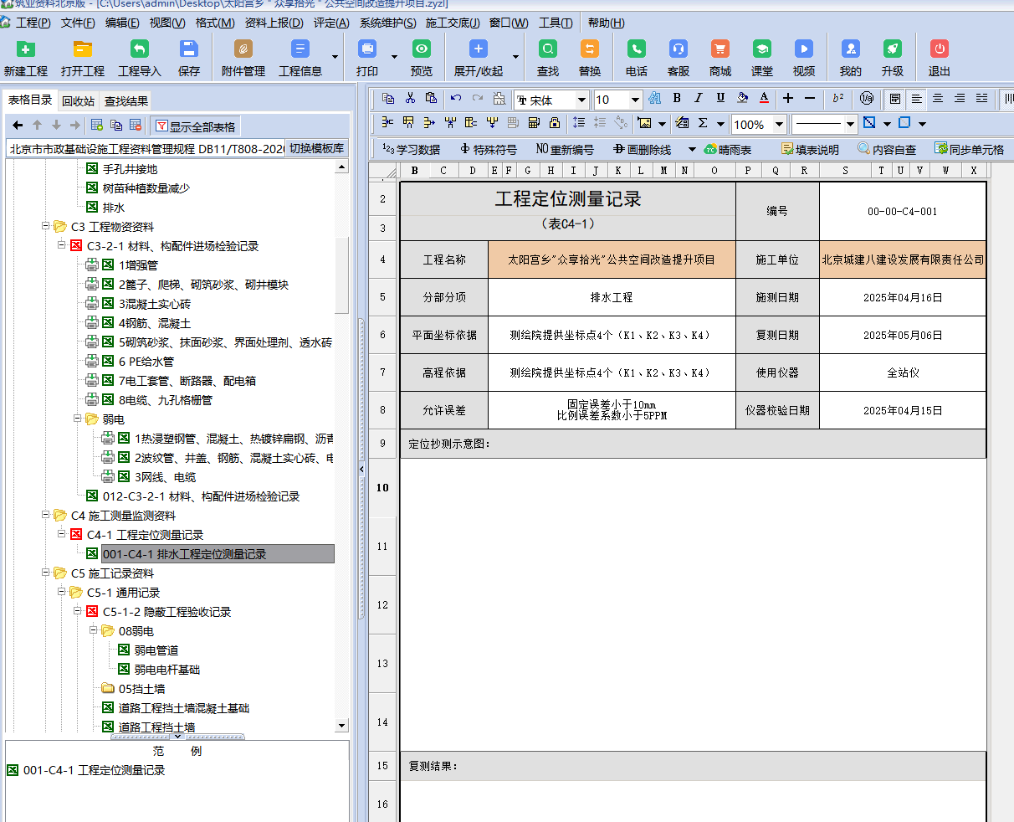Click the 保存 save icon
The width and height of the screenshot is (1014, 822).
click(189, 49)
